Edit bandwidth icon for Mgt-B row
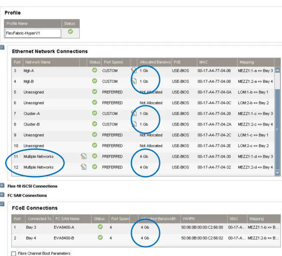 point(133,81)
